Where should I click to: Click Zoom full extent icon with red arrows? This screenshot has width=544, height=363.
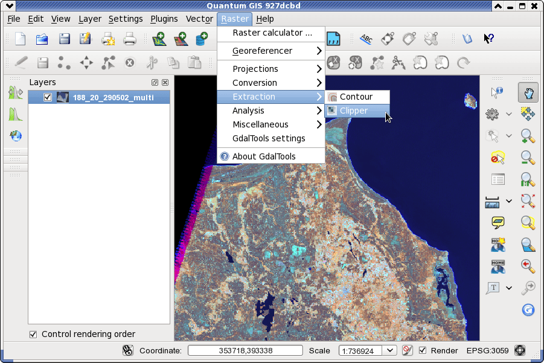[x=528, y=201]
